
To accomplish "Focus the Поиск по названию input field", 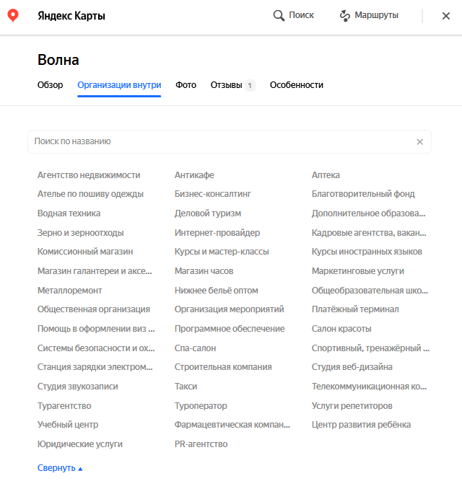I will click(224, 142).
